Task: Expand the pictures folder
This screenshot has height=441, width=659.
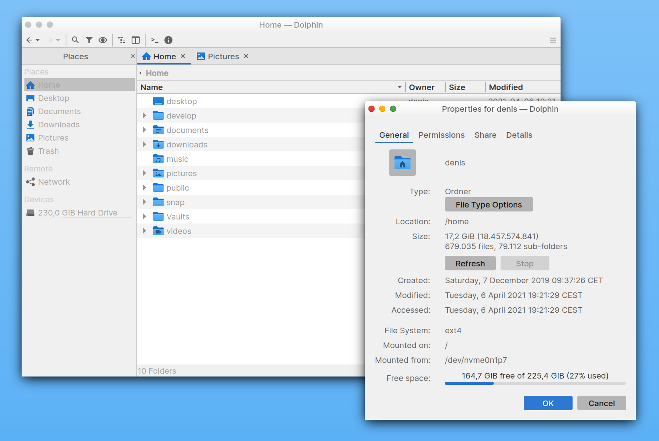Action: (144, 173)
